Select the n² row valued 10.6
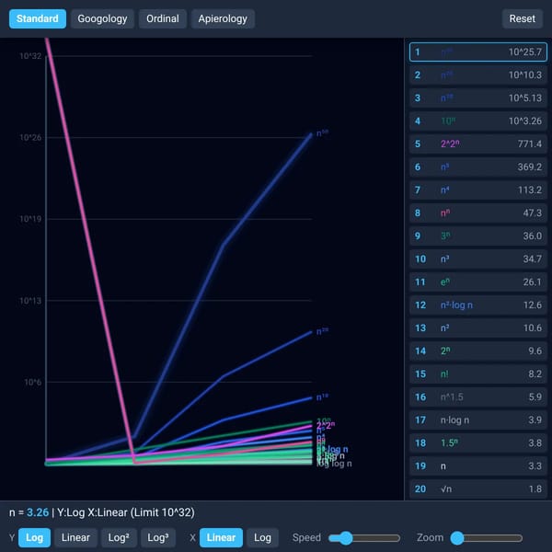 (x=478, y=328)
